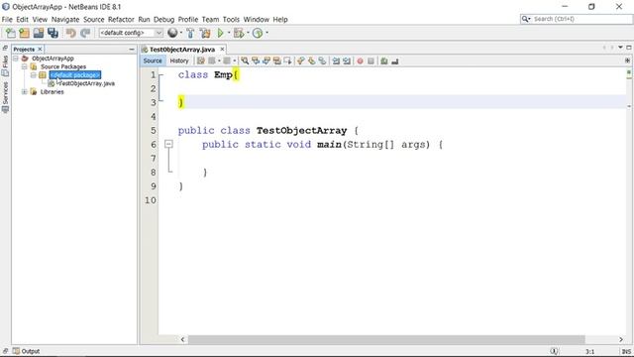Click the Next Bookmark icon

point(311,61)
